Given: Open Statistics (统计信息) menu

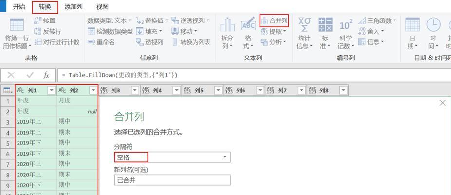Looking at the screenshot, I should [x=304, y=33].
